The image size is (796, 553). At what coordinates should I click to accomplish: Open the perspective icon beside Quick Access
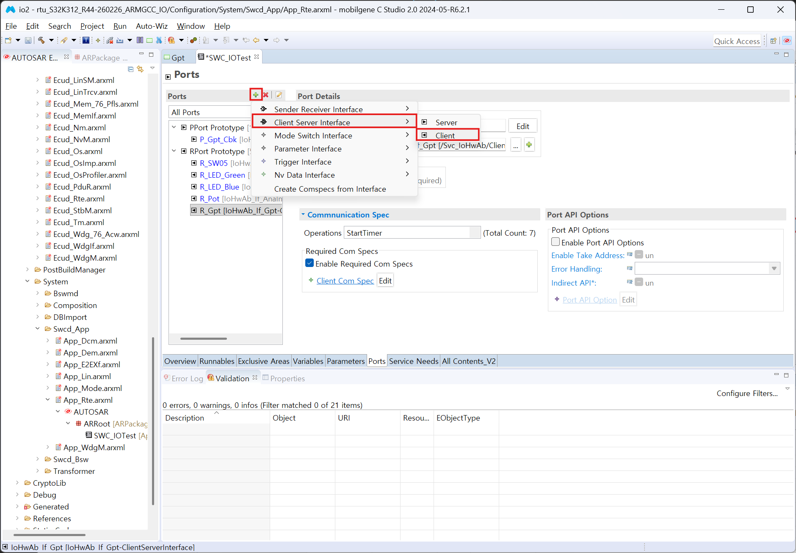774,41
